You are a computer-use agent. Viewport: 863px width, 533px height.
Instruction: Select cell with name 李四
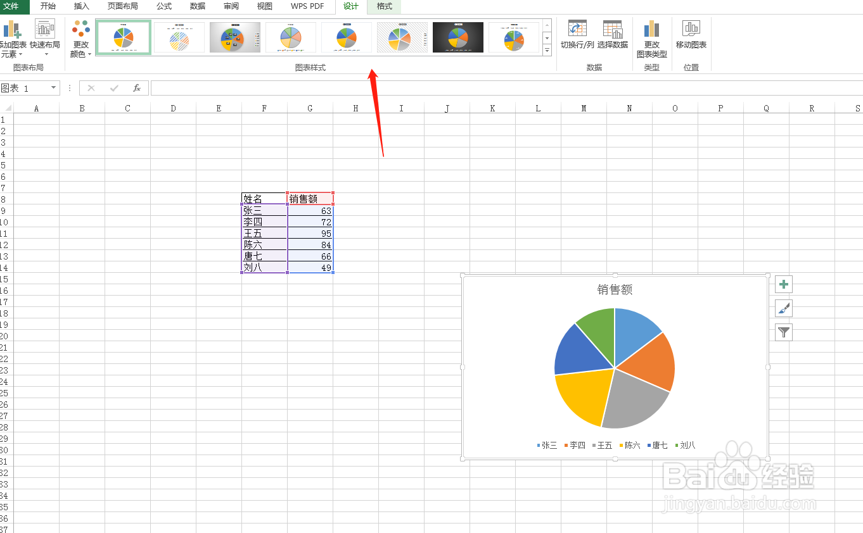(264, 222)
